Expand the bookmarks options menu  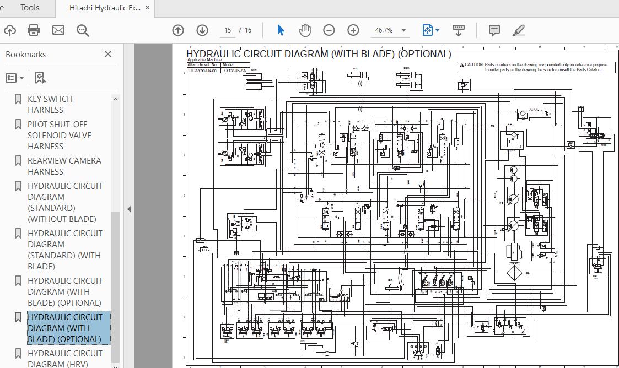tap(15, 78)
